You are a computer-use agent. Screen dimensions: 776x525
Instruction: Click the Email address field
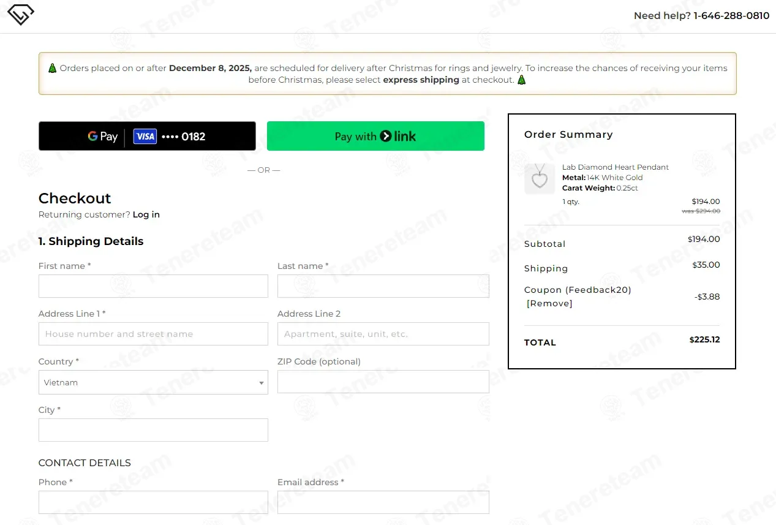click(x=383, y=502)
